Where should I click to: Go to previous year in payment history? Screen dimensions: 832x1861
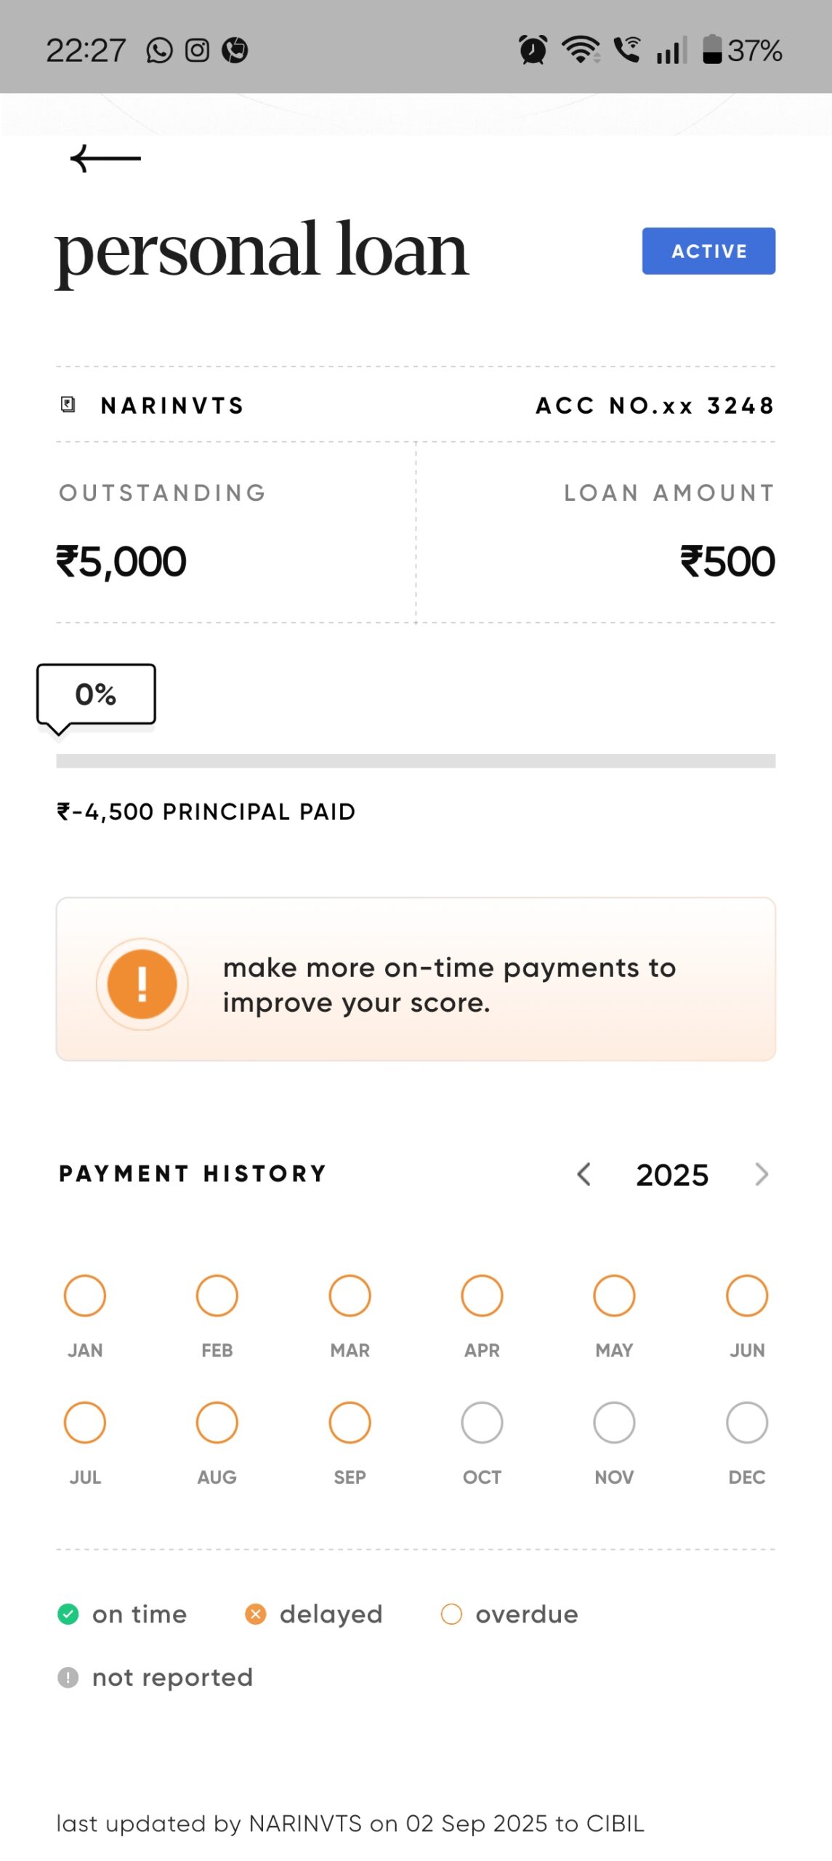click(x=583, y=1174)
